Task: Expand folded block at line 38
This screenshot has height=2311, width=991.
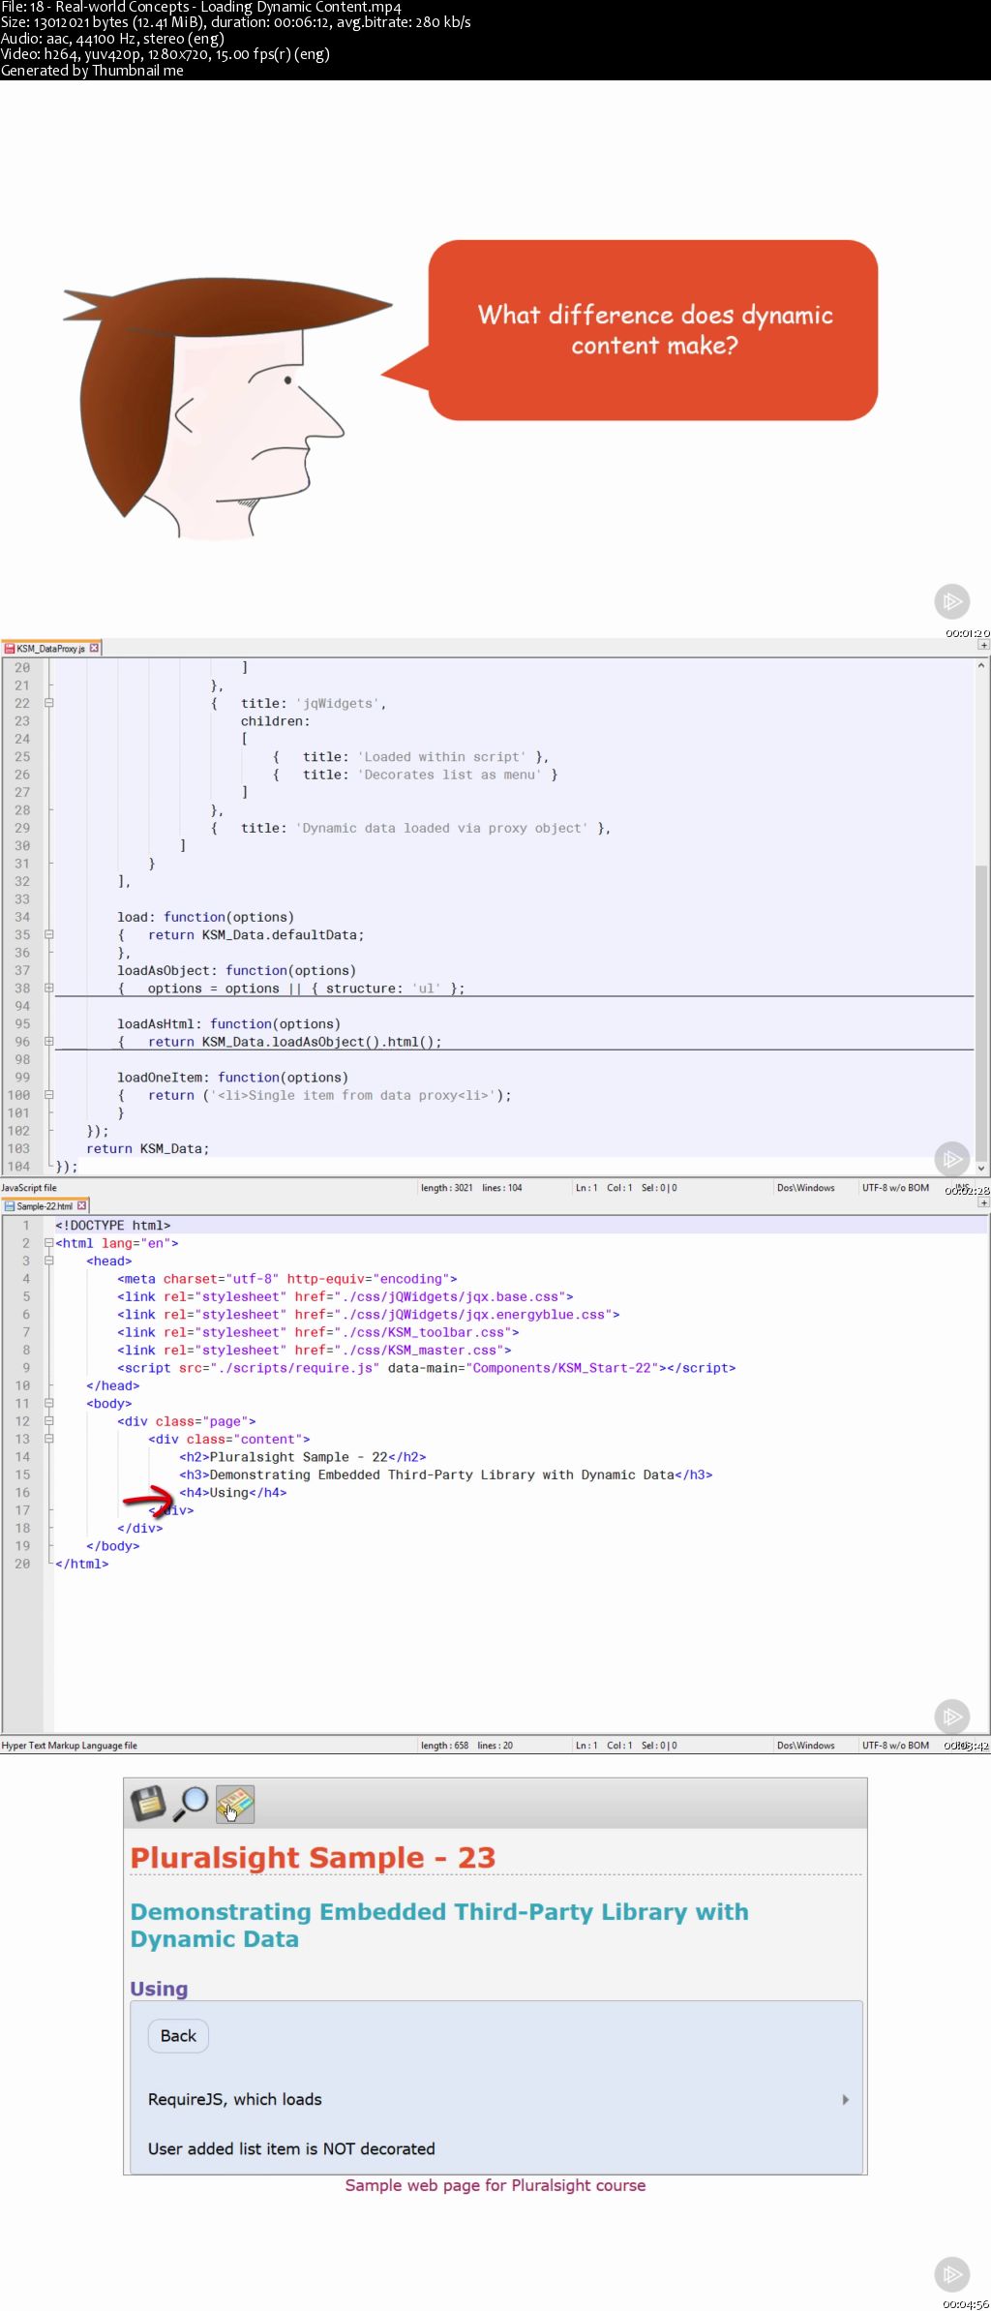Action: [x=48, y=988]
